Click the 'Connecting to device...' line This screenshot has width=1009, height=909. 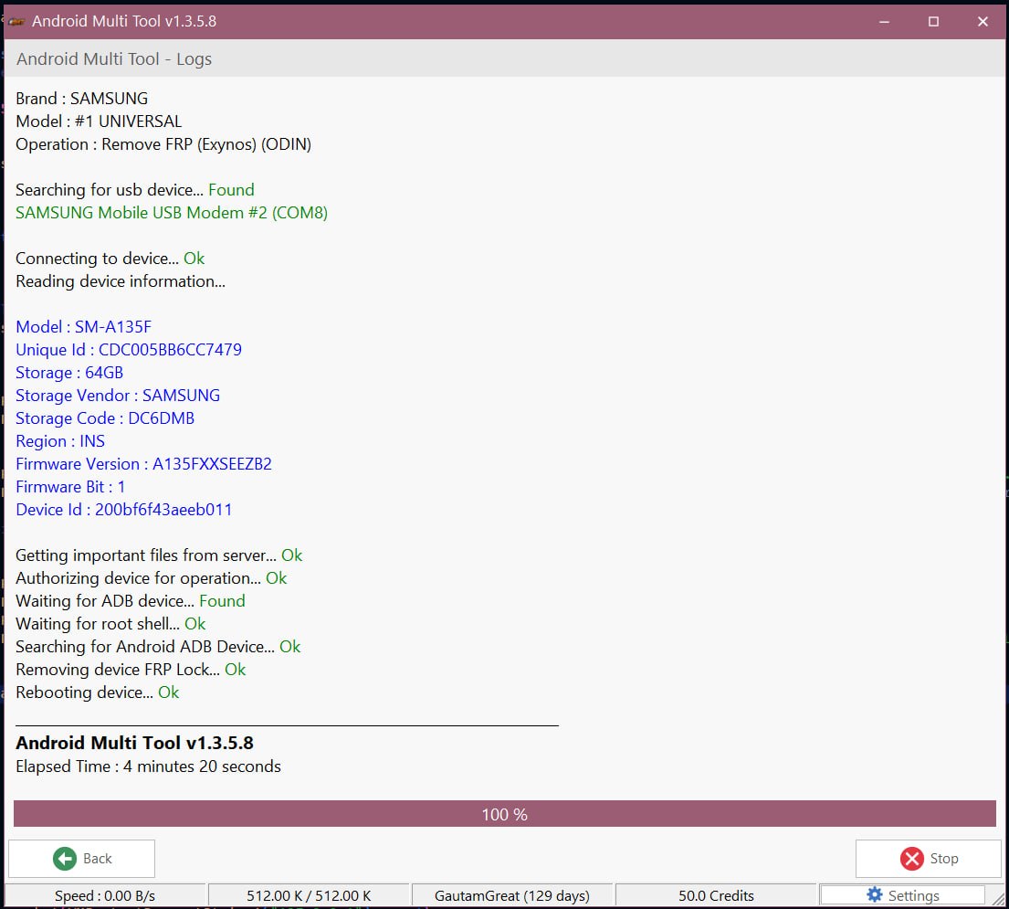(x=110, y=259)
